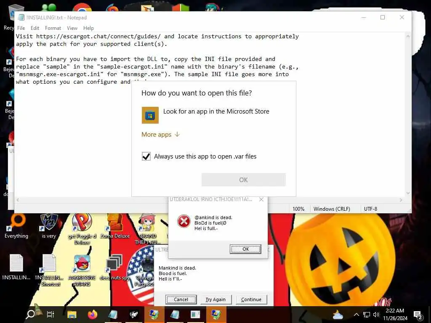Screen dimensions: 431x323
Task: Click UTF-8 in Notepad status bar
Action: pyautogui.click(x=370, y=209)
